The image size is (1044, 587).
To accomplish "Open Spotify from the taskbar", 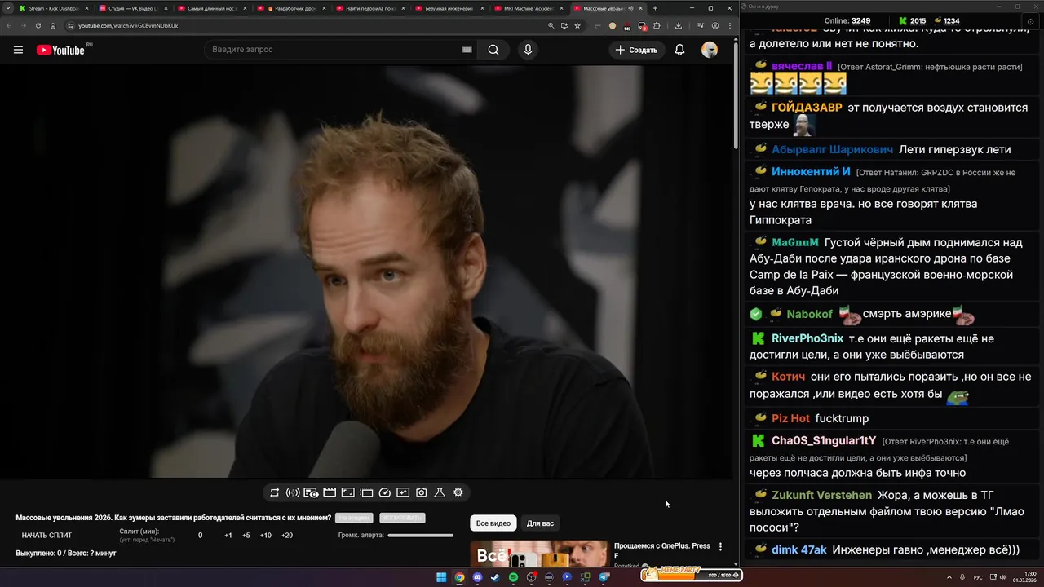I will [x=513, y=577].
